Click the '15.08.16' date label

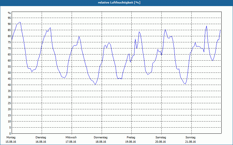click(x=11, y=142)
